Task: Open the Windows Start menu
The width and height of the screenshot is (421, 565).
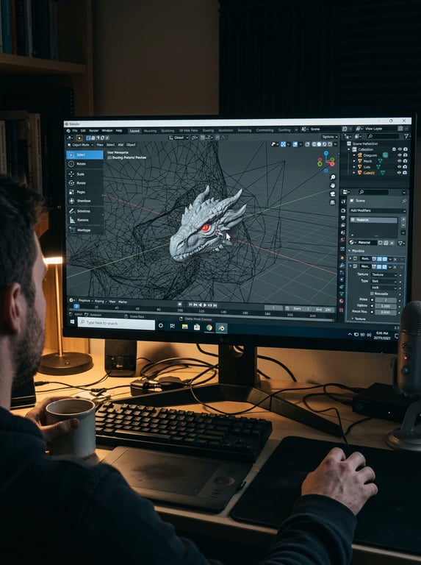Action: coord(72,321)
